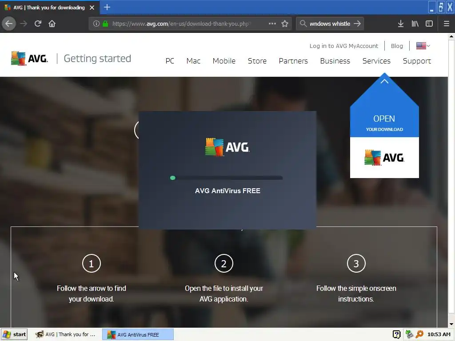Click 'Open the file to install' text
The height and width of the screenshot is (341, 455).
[x=224, y=293]
